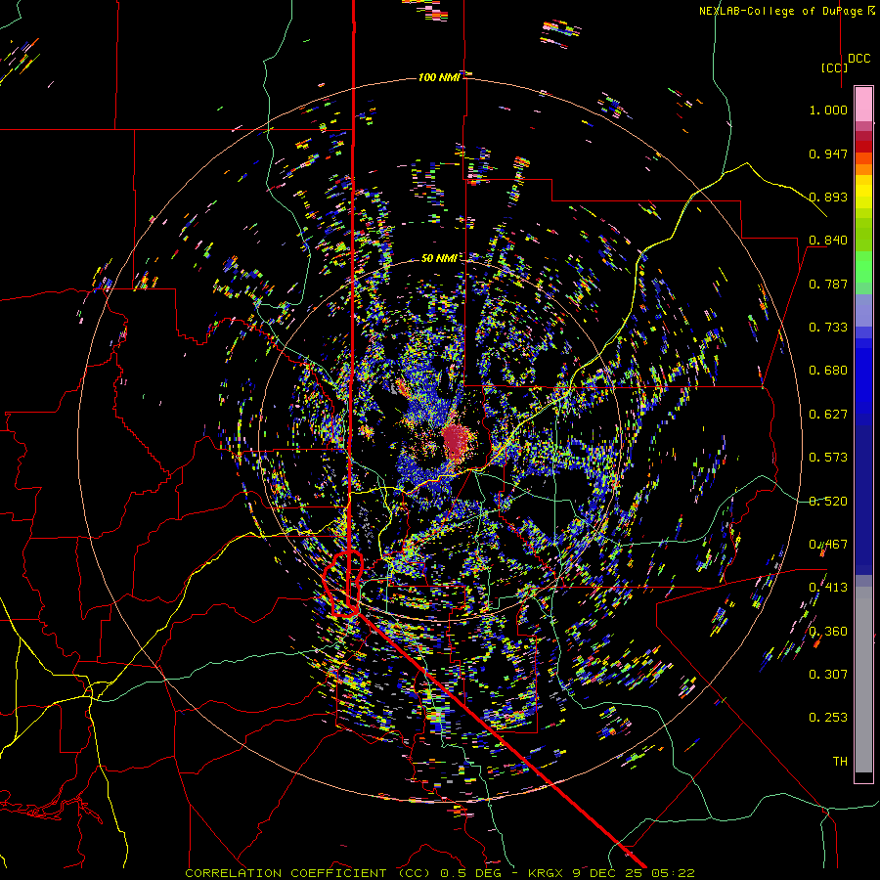Click the 0.253 scale value

click(828, 718)
